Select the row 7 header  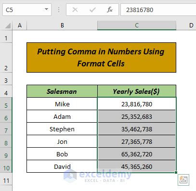pos(6,129)
